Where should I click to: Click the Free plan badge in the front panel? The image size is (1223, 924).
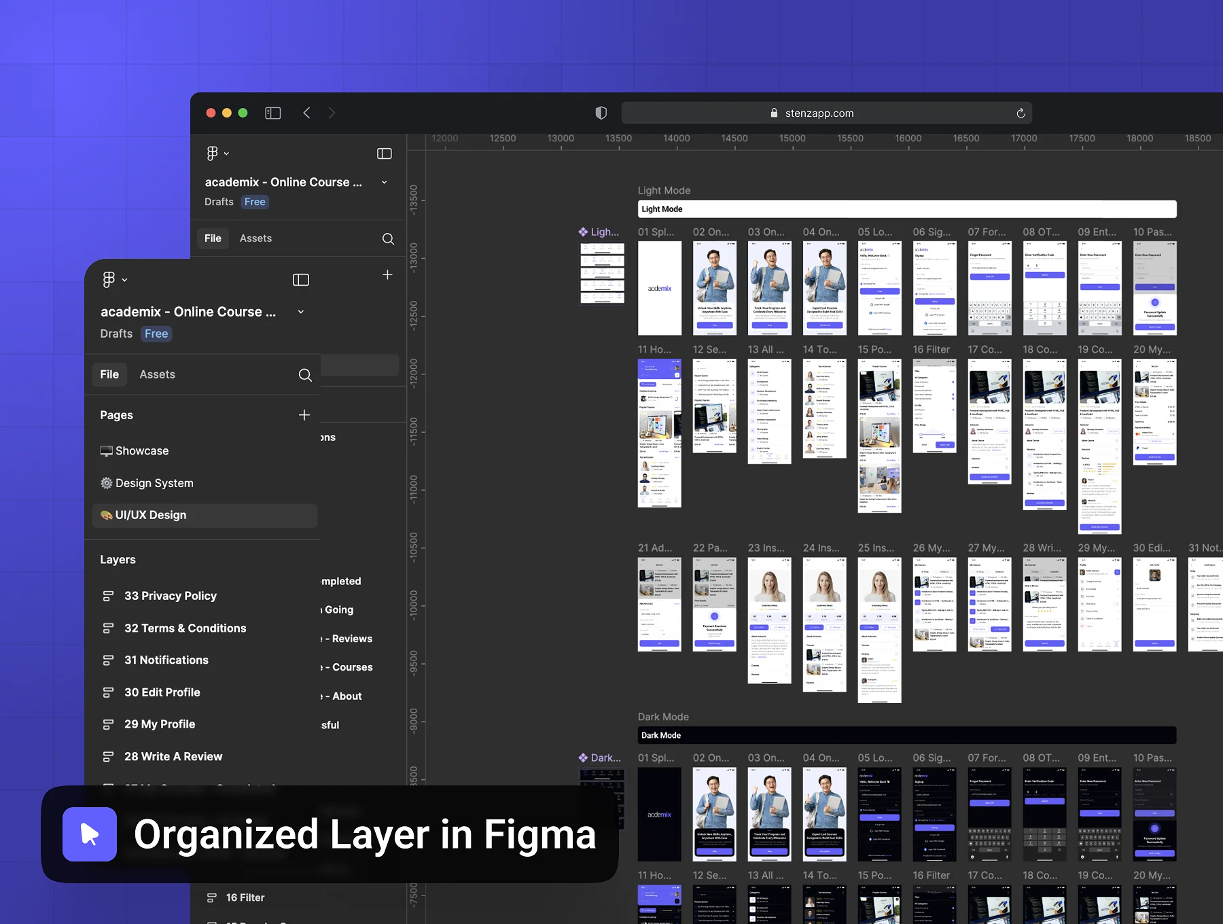[156, 334]
